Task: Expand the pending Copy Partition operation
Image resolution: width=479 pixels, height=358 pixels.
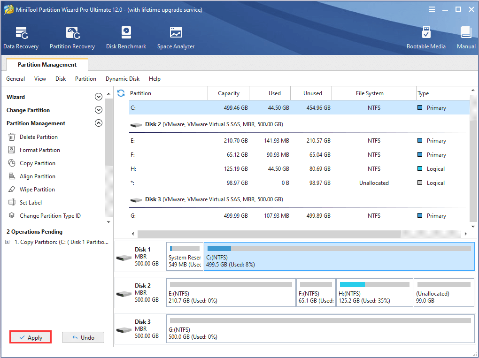Action: click(x=7, y=242)
